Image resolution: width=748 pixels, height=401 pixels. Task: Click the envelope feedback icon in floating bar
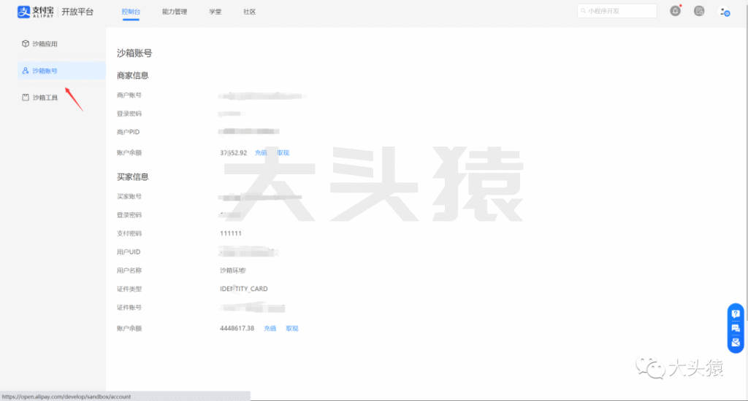point(736,343)
